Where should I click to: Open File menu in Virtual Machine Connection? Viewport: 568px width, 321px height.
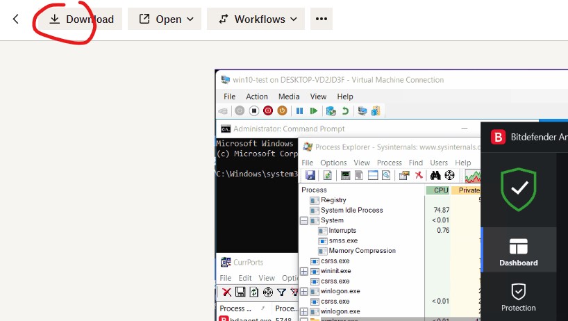229,97
